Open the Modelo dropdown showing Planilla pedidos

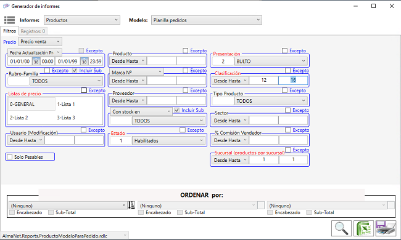pyautogui.click(x=207, y=20)
